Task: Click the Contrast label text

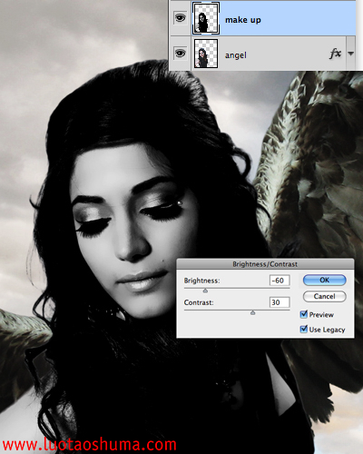Action: pyautogui.click(x=199, y=302)
